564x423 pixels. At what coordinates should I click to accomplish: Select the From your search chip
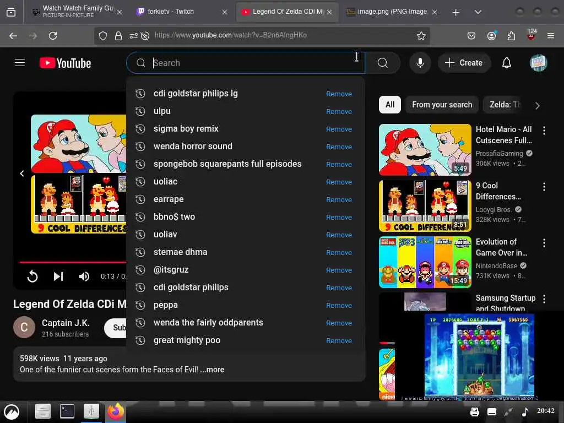coord(442,105)
